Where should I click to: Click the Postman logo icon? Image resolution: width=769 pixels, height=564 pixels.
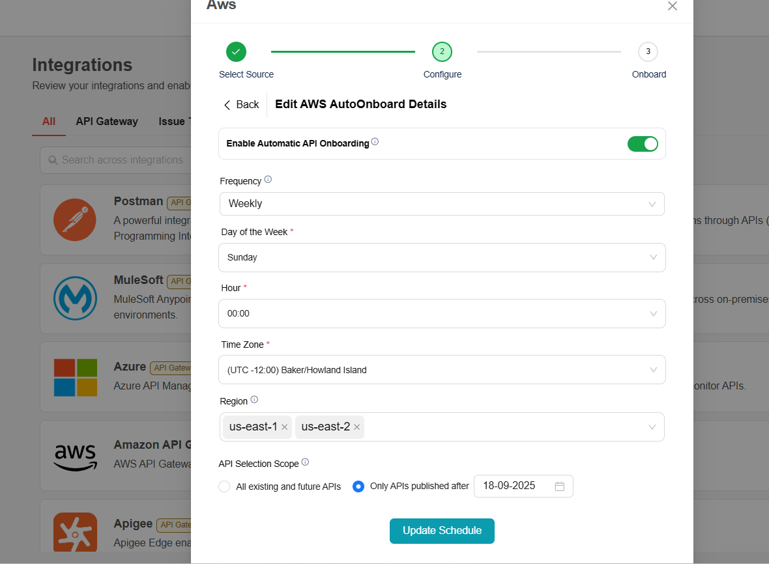75,220
